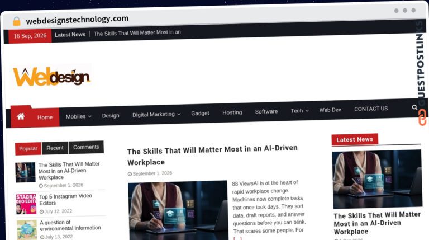Open Top 5 Instagram Video Editors article
The width and height of the screenshot is (429, 240).
[66, 200]
